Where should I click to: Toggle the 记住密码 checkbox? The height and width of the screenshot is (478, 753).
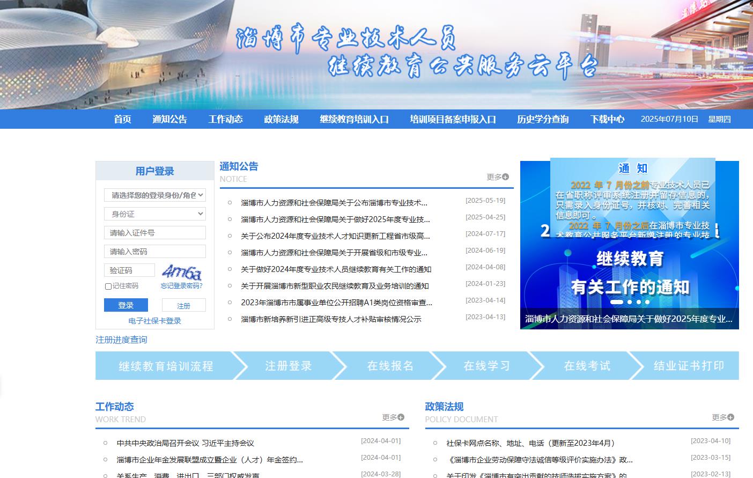(108, 286)
